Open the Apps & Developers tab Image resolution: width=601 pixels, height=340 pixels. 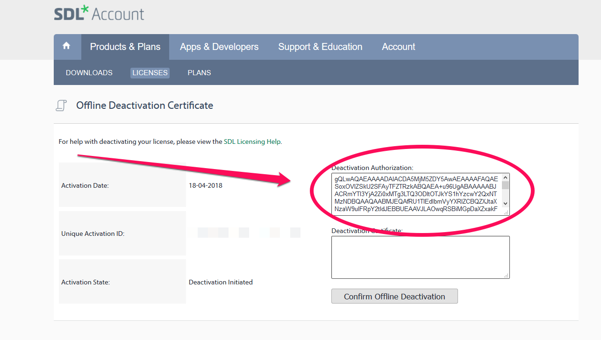click(x=219, y=47)
